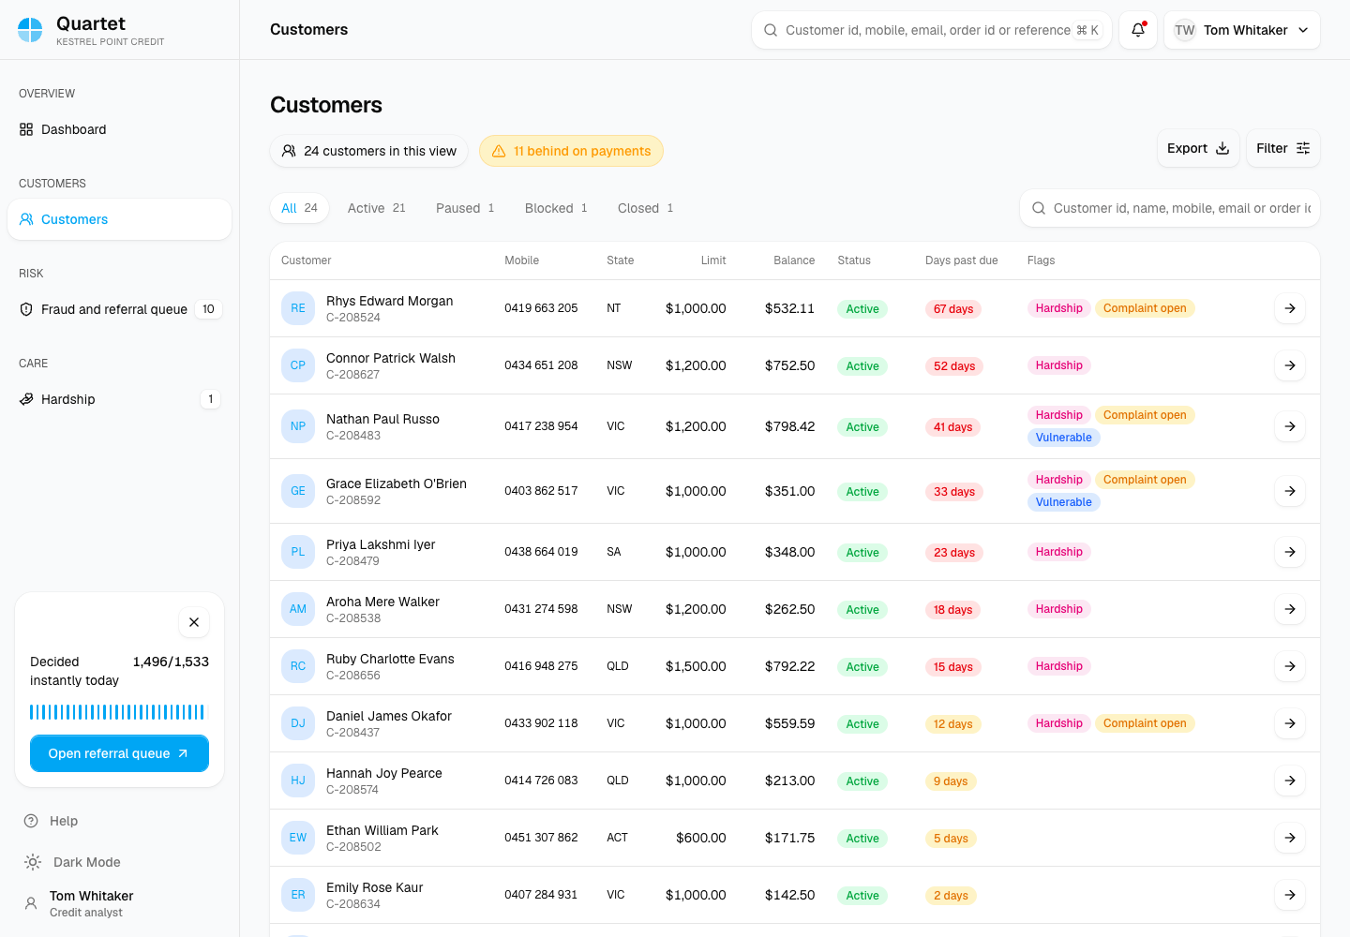This screenshot has width=1350, height=937.
Task: Click the NP avatar for Nathan Russo
Action: (298, 426)
